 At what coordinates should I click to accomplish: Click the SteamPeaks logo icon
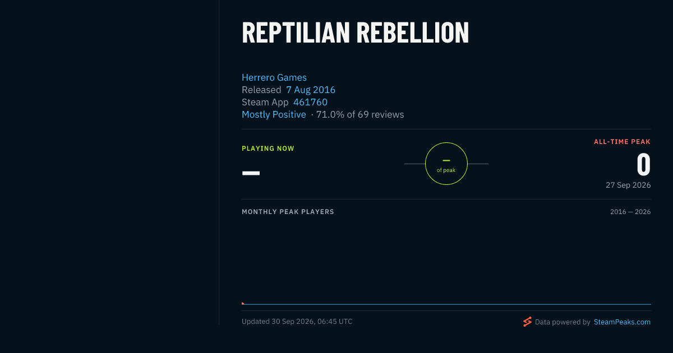point(527,322)
